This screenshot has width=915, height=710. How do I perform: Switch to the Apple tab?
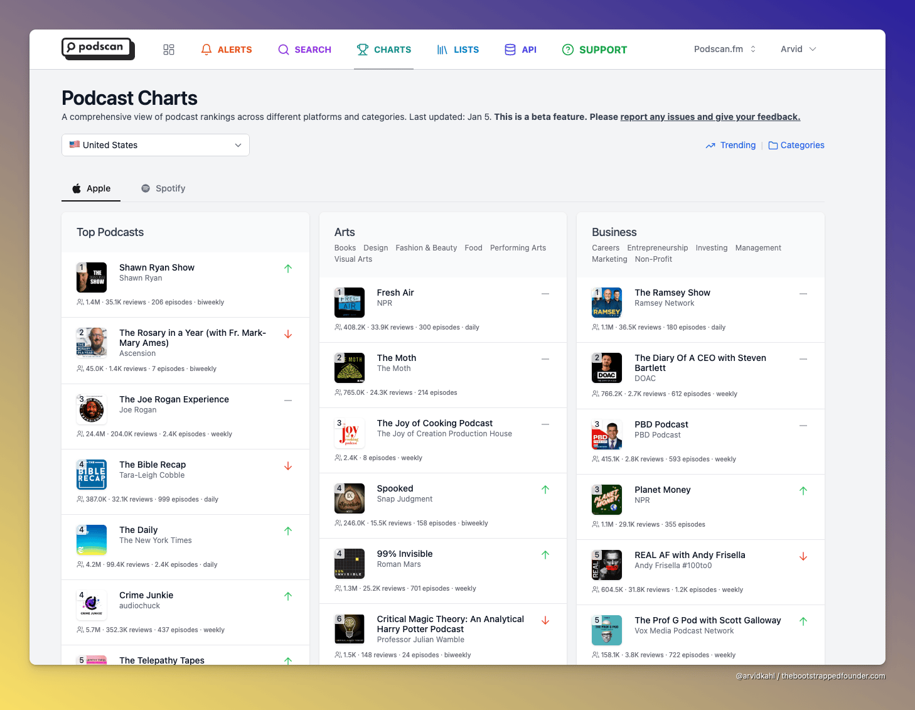coord(91,188)
